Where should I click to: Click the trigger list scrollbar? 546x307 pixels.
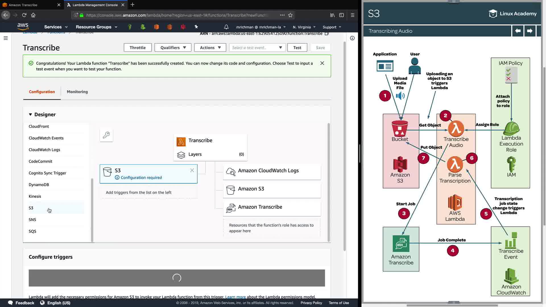tap(92, 210)
